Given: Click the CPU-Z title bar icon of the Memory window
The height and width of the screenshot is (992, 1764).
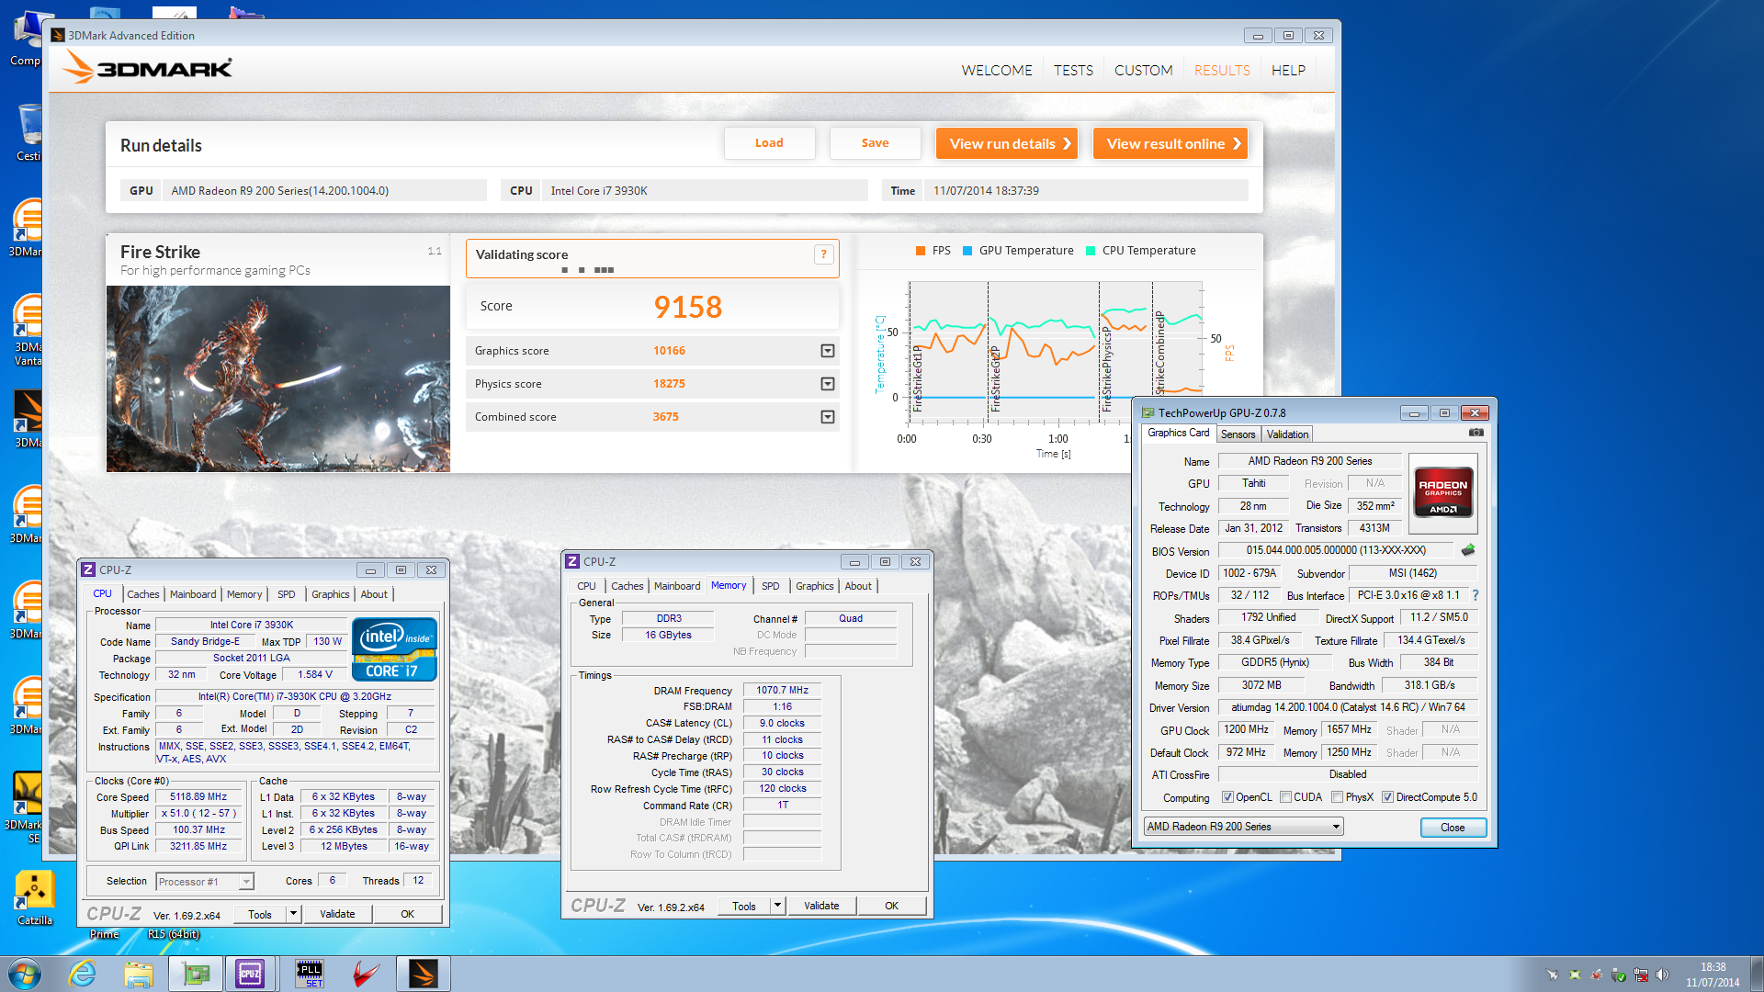Looking at the screenshot, I should click(572, 561).
